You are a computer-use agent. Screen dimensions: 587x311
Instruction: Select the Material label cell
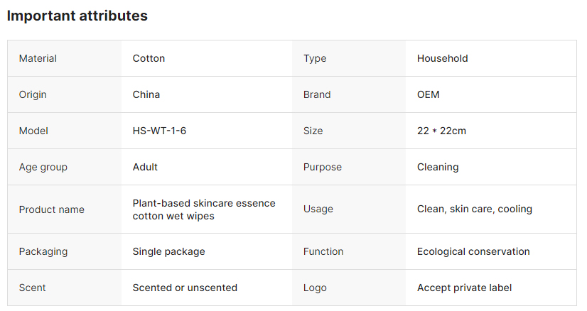click(x=38, y=58)
